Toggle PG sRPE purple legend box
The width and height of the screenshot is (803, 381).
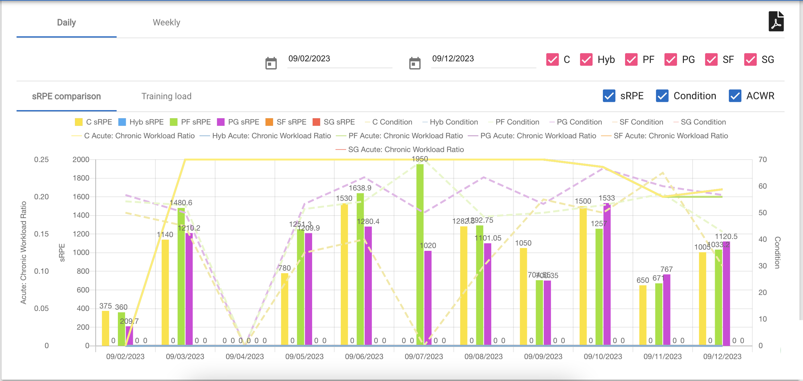point(221,122)
